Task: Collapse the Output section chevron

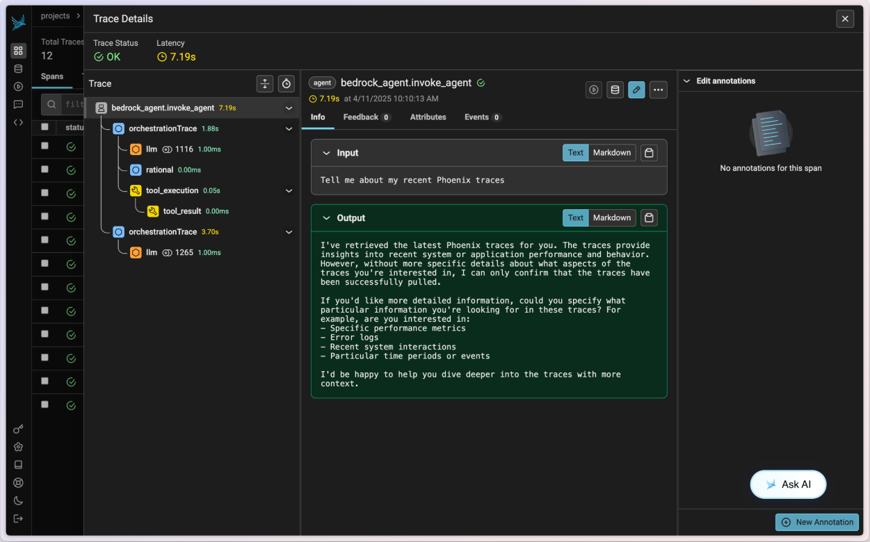Action: point(326,218)
